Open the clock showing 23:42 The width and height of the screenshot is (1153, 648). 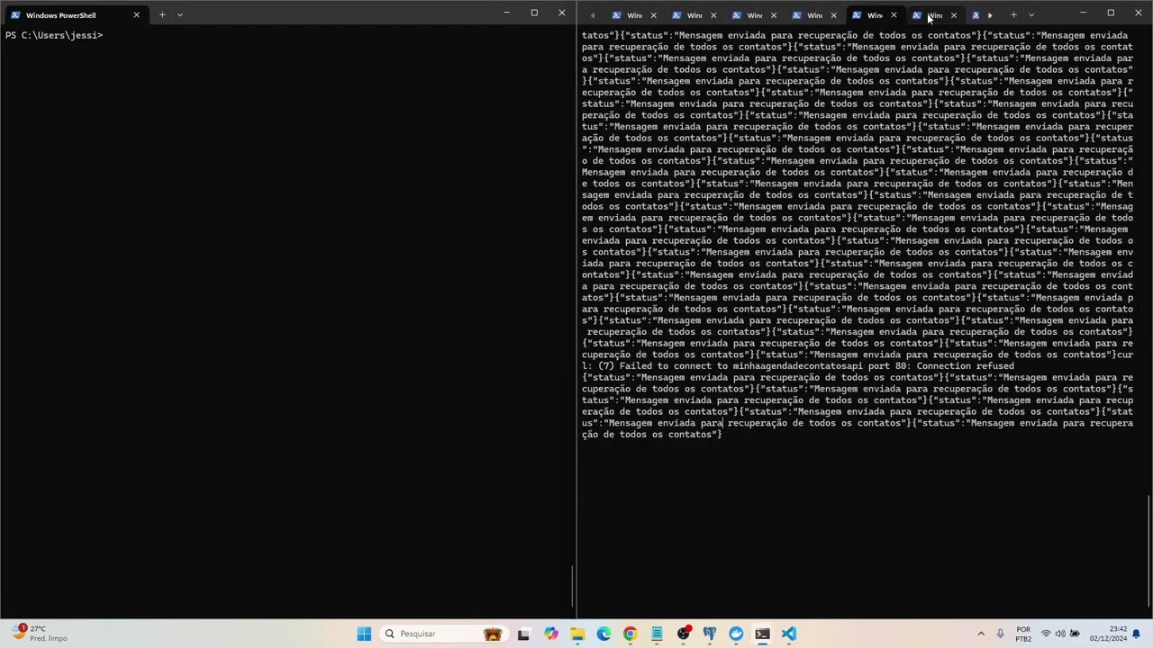[1106, 634]
